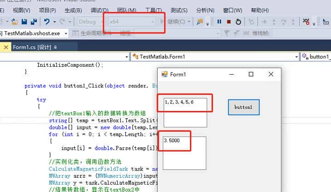The image size is (331, 192).
Task: Click the 继续(C) continue button
Action: [173, 22]
